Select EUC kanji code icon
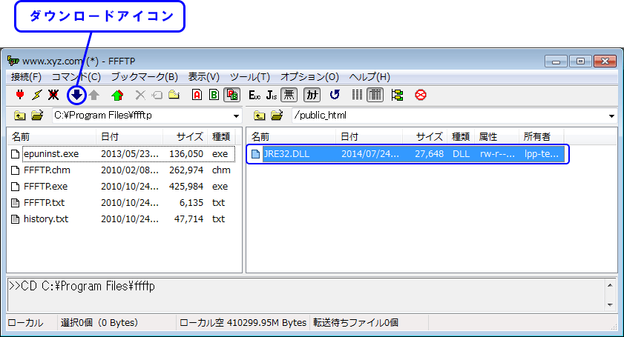The height and width of the screenshot is (337, 624). 254,95
